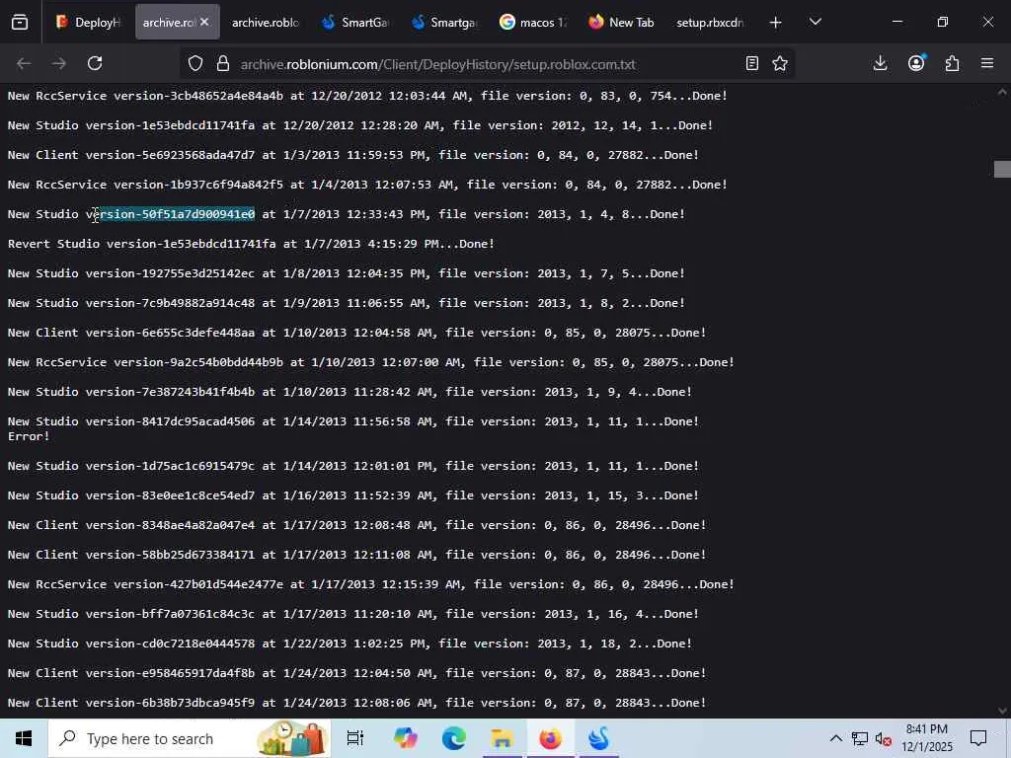
Task: Go back to previous page
Action: 24,63
